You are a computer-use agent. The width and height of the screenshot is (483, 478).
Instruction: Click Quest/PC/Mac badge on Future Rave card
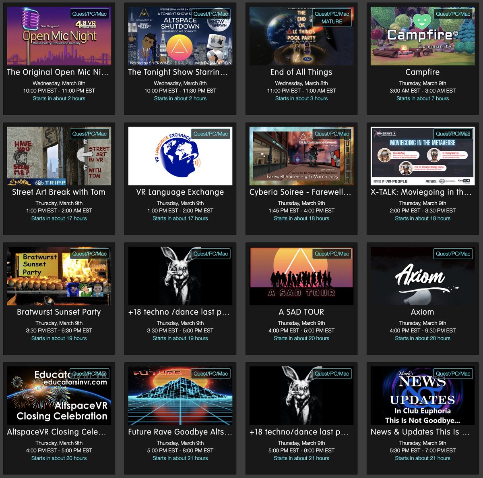[211, 374]
